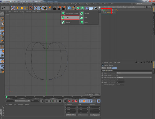Toggle Spline enable checkmark
The height and width of the screenshot is (119, 155).
[115, 12]
